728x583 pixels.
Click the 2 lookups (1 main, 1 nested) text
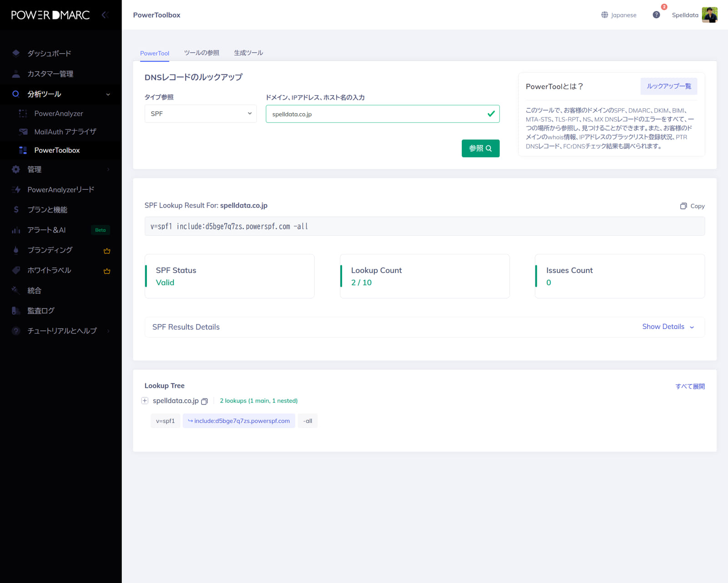click(x=259, y=401)
